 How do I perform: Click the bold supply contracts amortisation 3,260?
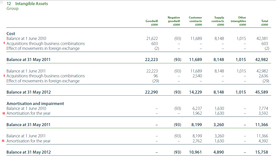click(219, 125)
